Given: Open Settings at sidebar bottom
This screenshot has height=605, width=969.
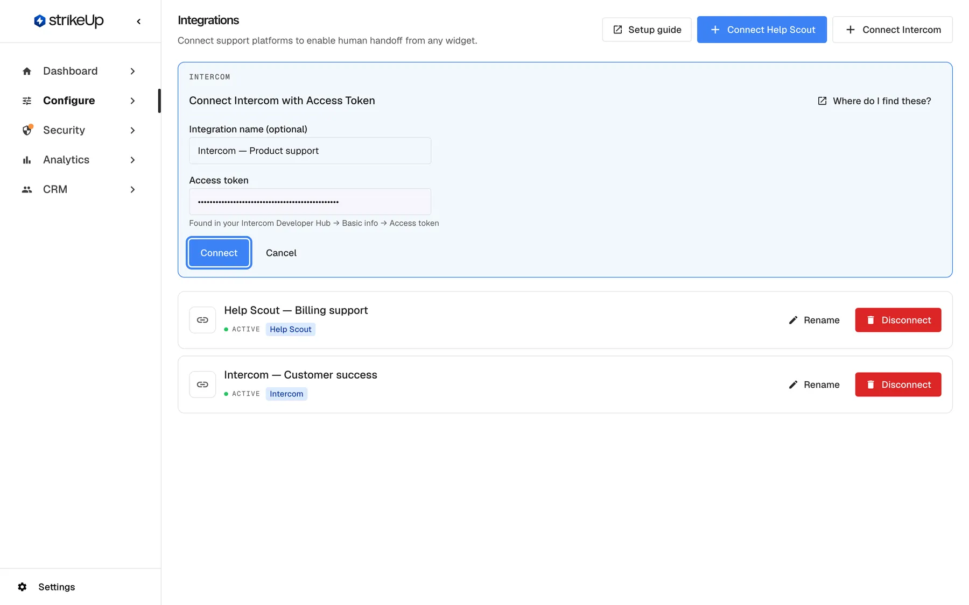Looking at the screenshot, I should pos(57,587).
